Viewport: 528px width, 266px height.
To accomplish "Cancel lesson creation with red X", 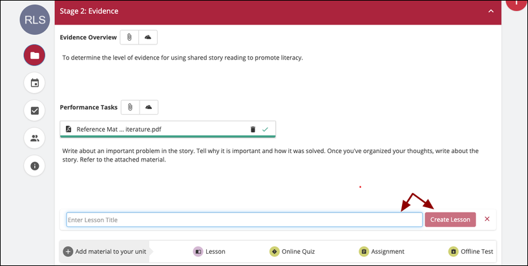I will point(487,219).
